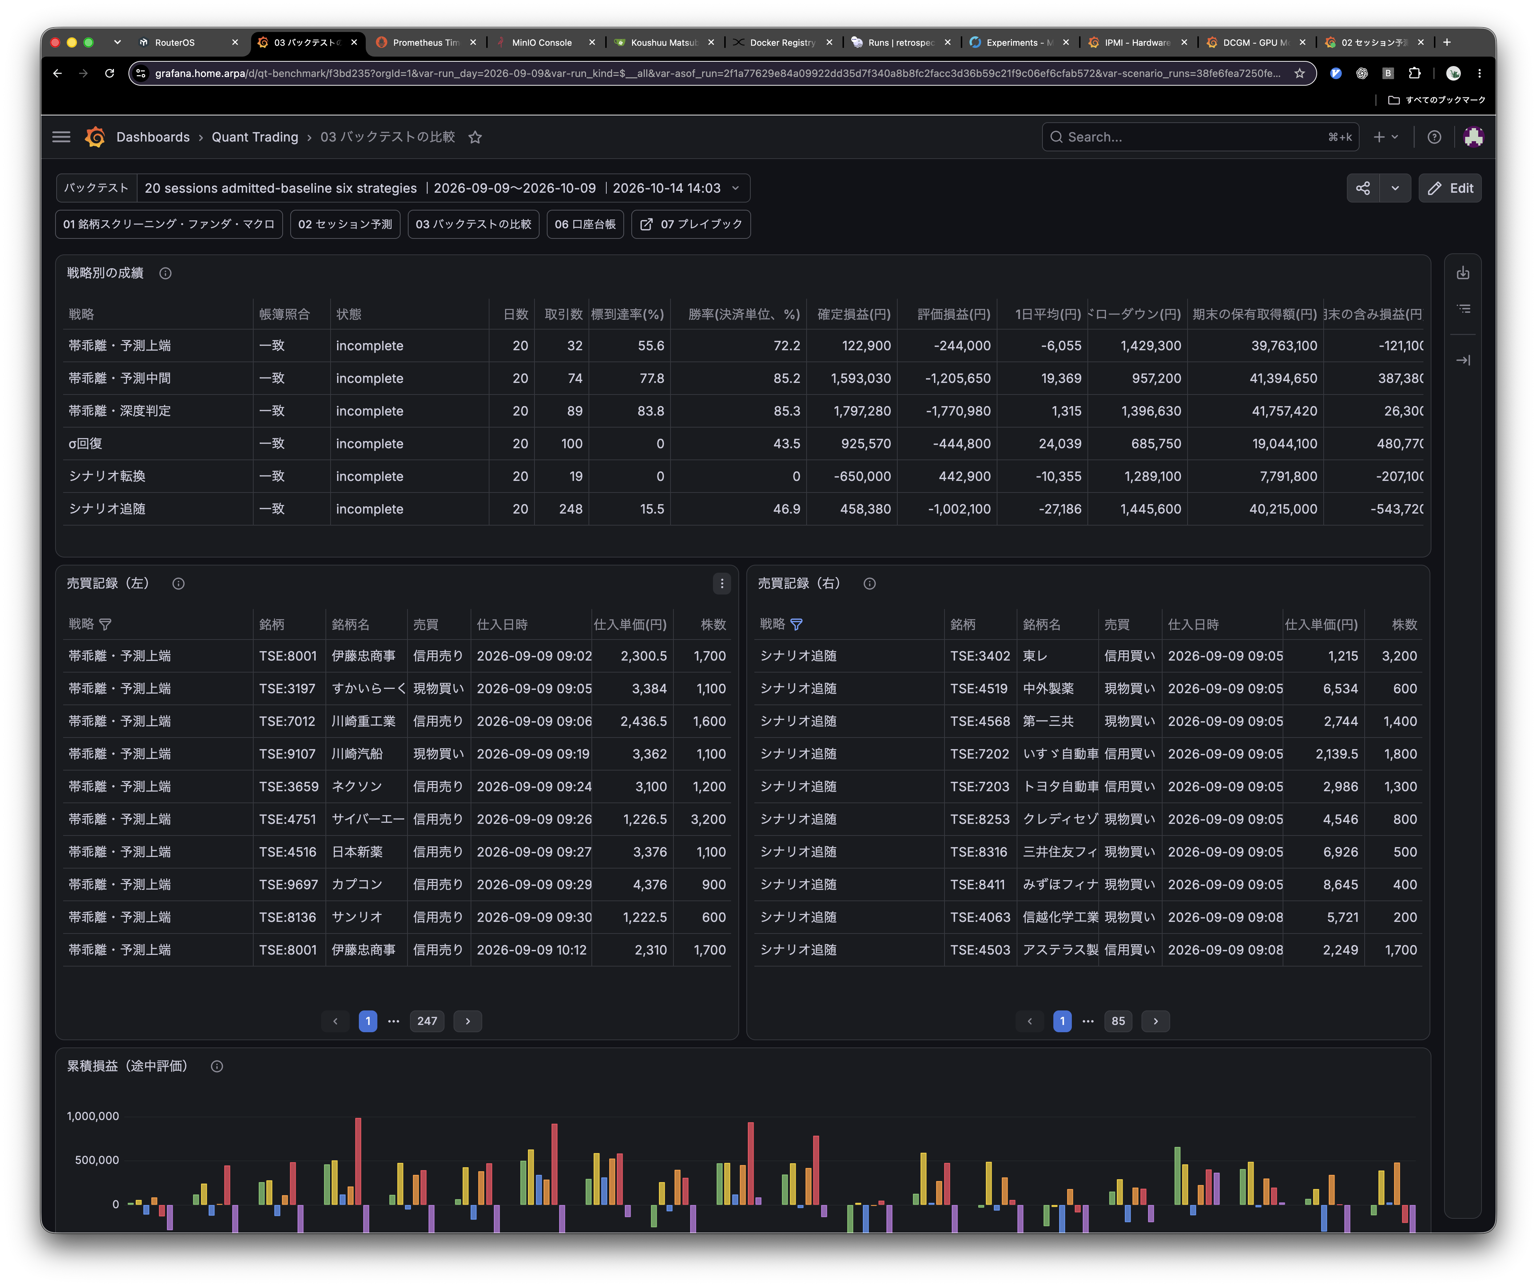Click the export icon in right sidebar

coord(1462,273)
